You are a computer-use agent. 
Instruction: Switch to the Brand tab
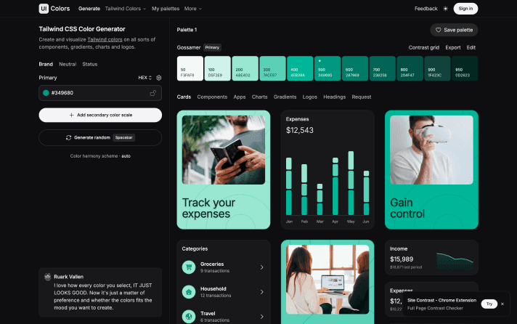coord(46,65)
